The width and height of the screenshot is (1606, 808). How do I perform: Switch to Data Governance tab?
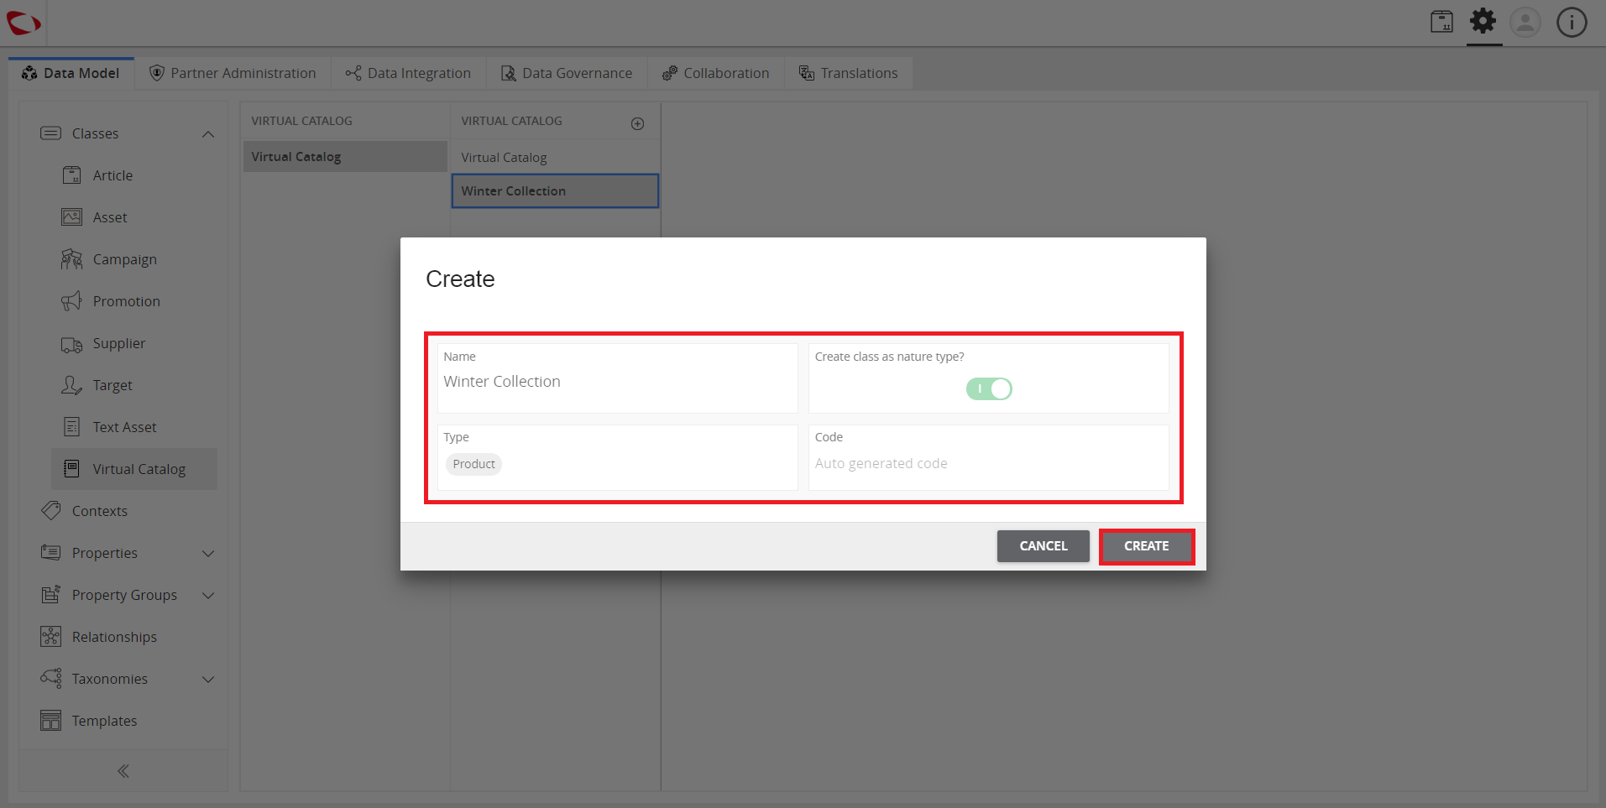click(x=567, y=73)
